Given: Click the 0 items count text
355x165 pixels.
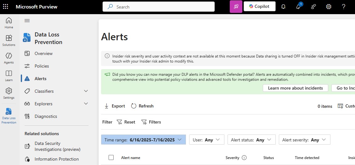Looking at the screenshot, I should coord(325,106).
